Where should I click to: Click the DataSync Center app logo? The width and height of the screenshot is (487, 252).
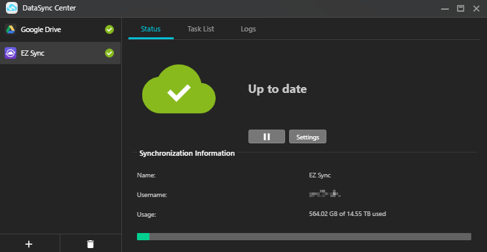point(12,9)
